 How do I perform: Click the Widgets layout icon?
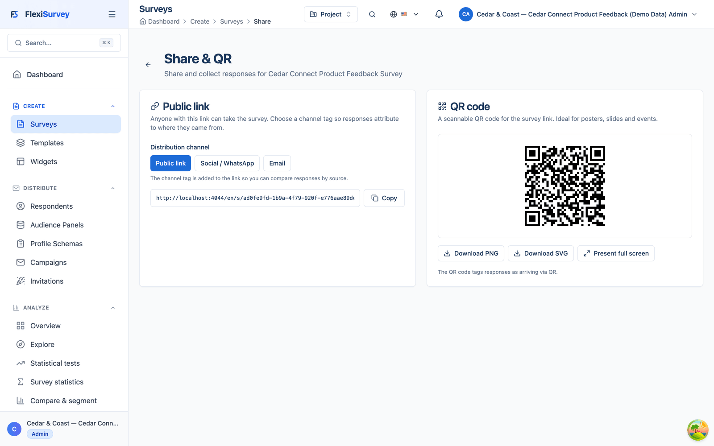[x=21, y=161]
